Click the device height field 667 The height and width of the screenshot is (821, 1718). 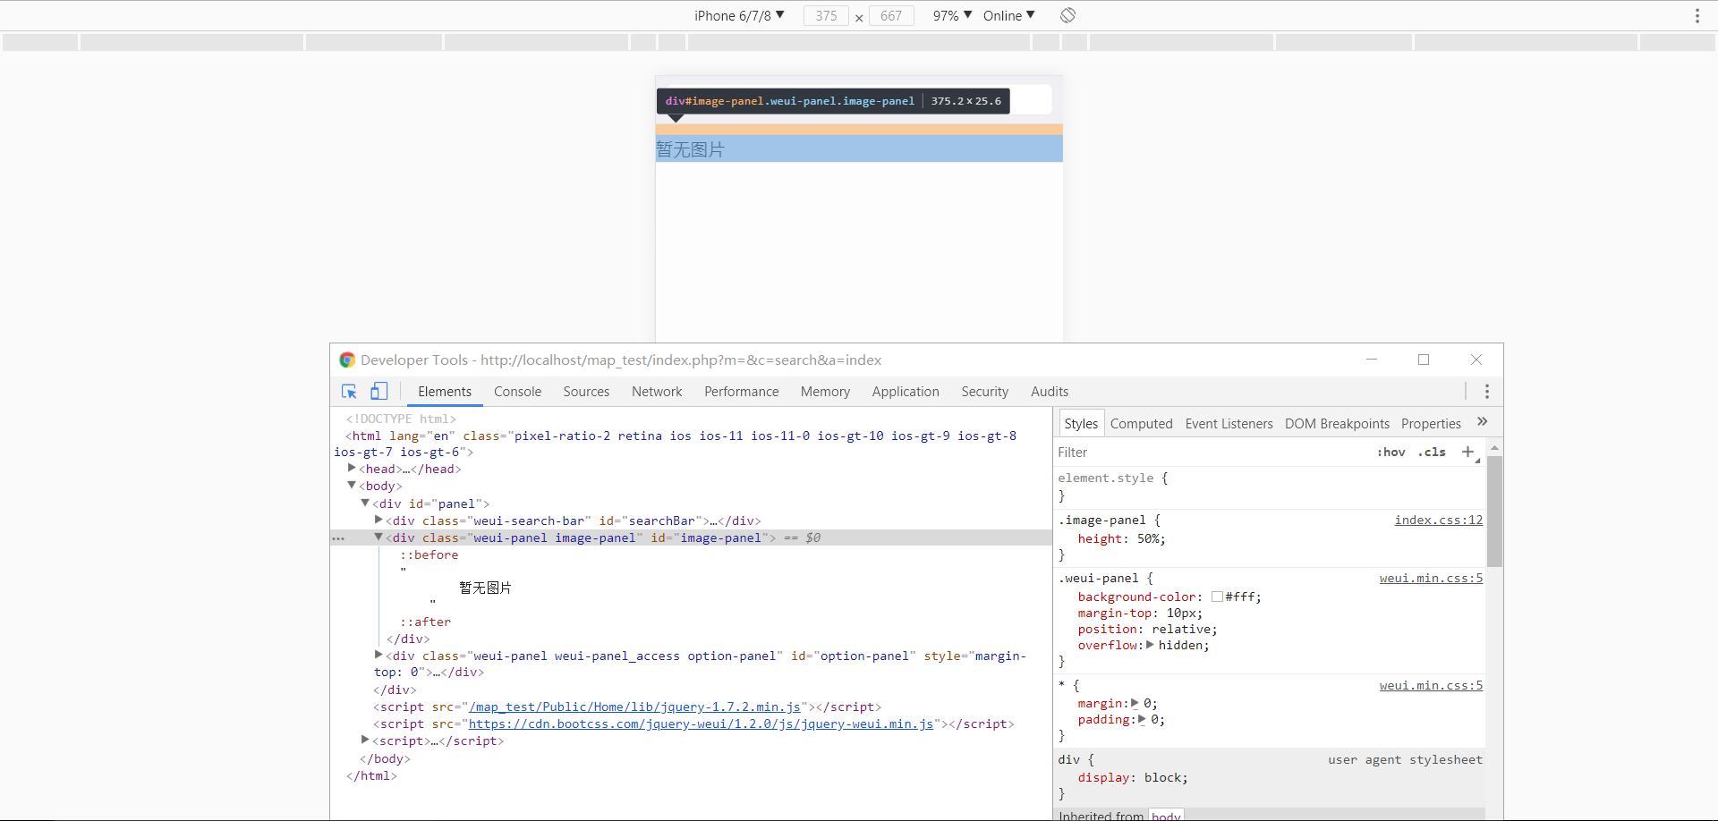891,15
